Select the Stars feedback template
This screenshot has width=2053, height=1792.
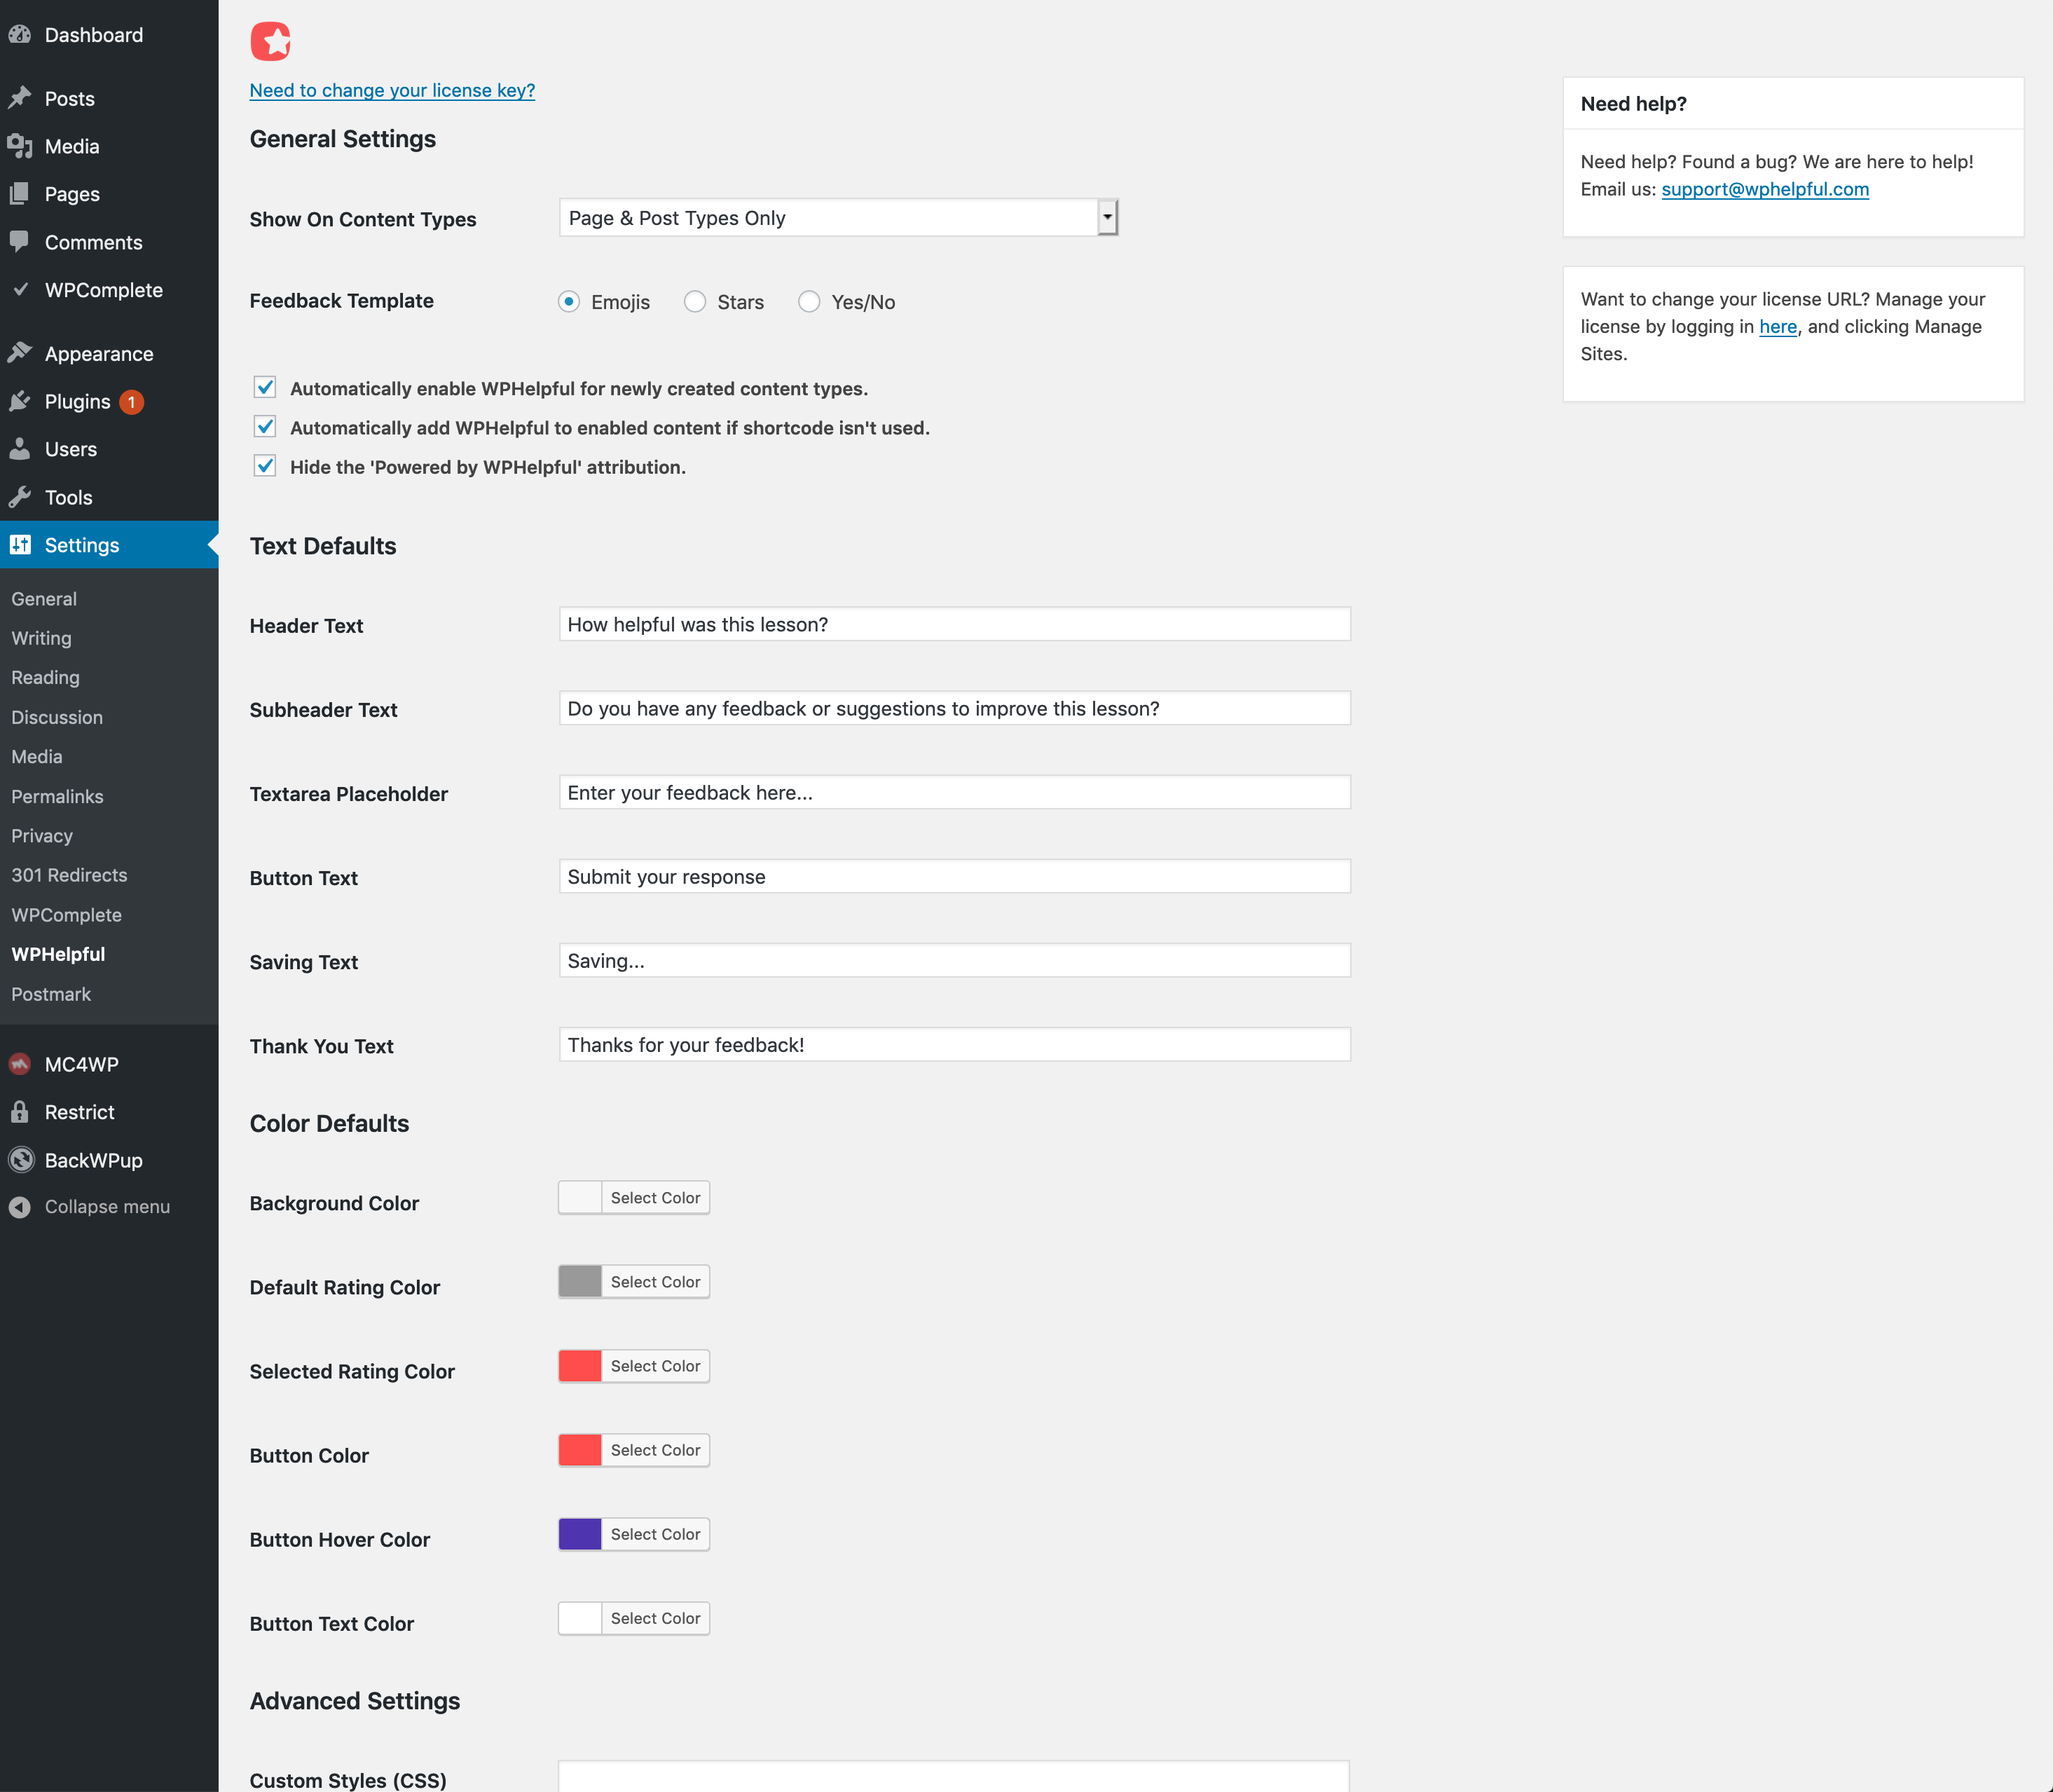pos(695,301)
